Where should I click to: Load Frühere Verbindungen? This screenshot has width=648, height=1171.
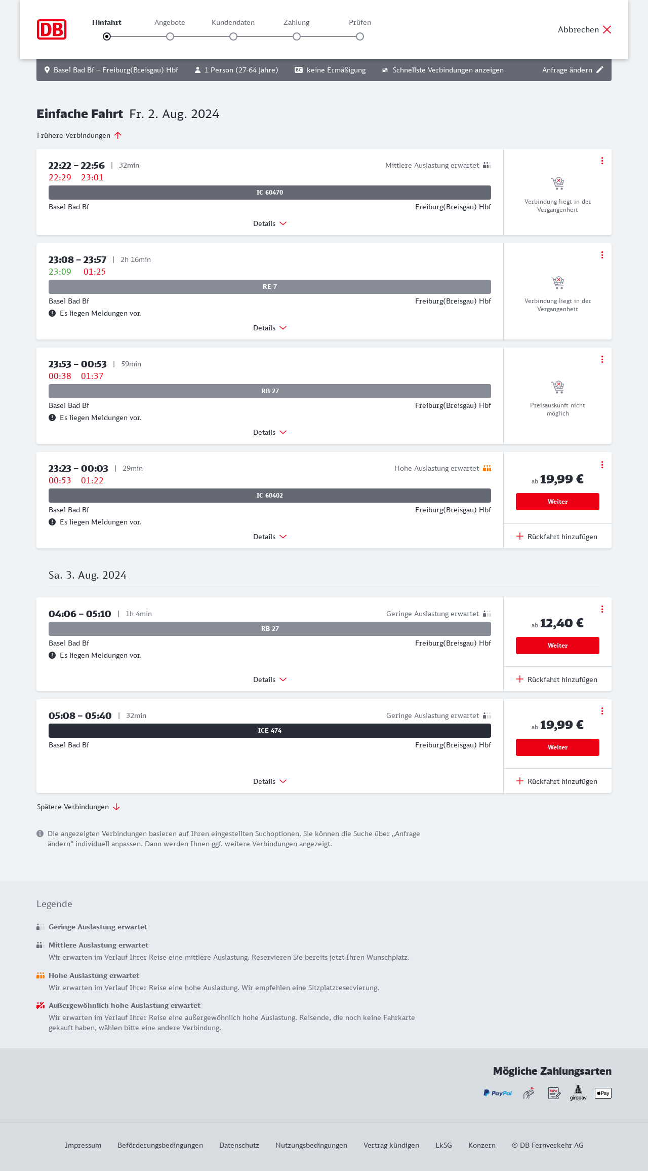[79, 135]
